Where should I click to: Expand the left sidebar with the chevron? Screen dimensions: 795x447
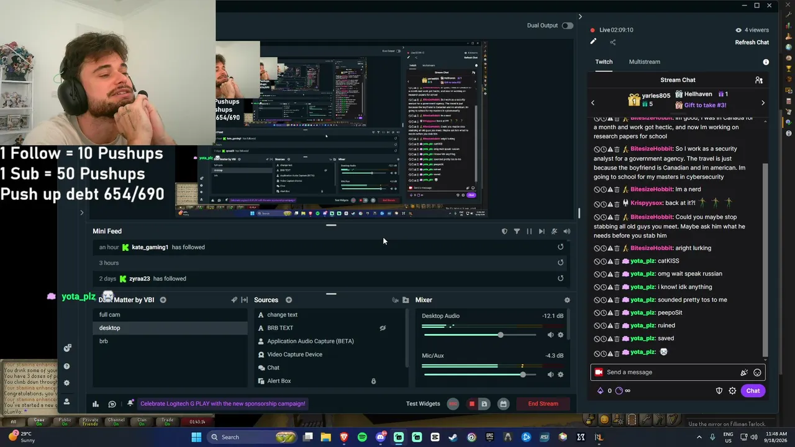pyautogui.click(x=81, y=213)
